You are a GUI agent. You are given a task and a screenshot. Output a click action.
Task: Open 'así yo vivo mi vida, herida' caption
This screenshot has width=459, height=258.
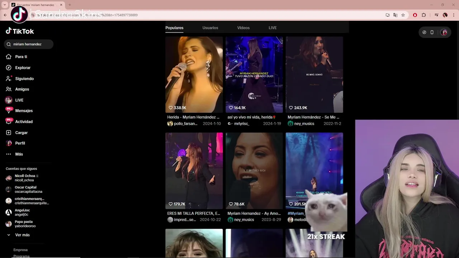coord(251,117)
